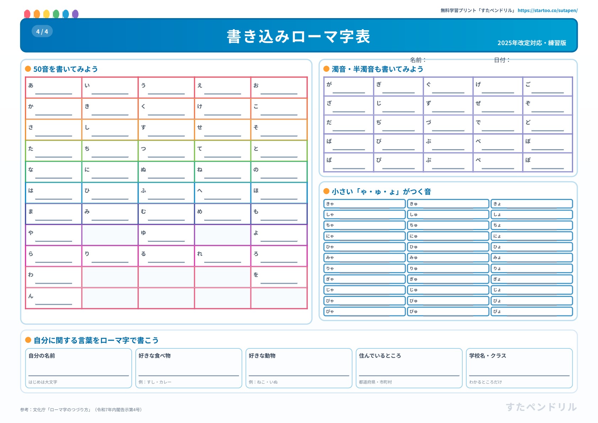Screen dimensions: 598x423
Task: Select the みょ answer box
Action: click(532, 257)
